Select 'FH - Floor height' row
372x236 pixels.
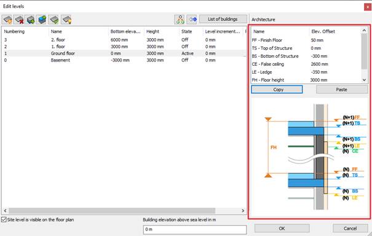coord(306,80)
